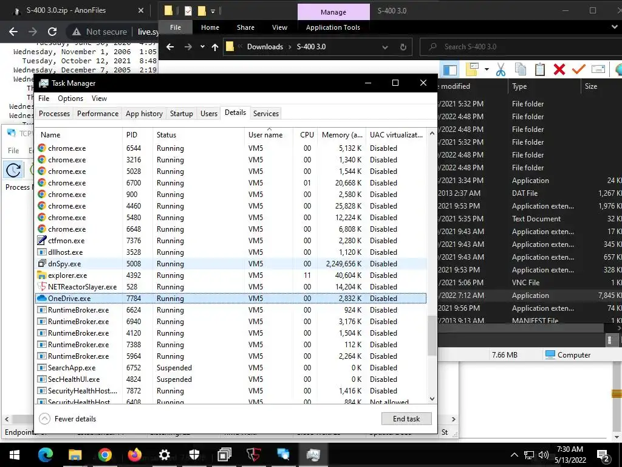Open Google Chrome from the taskbar
This screenshot has height=467, width=622.
104,455
